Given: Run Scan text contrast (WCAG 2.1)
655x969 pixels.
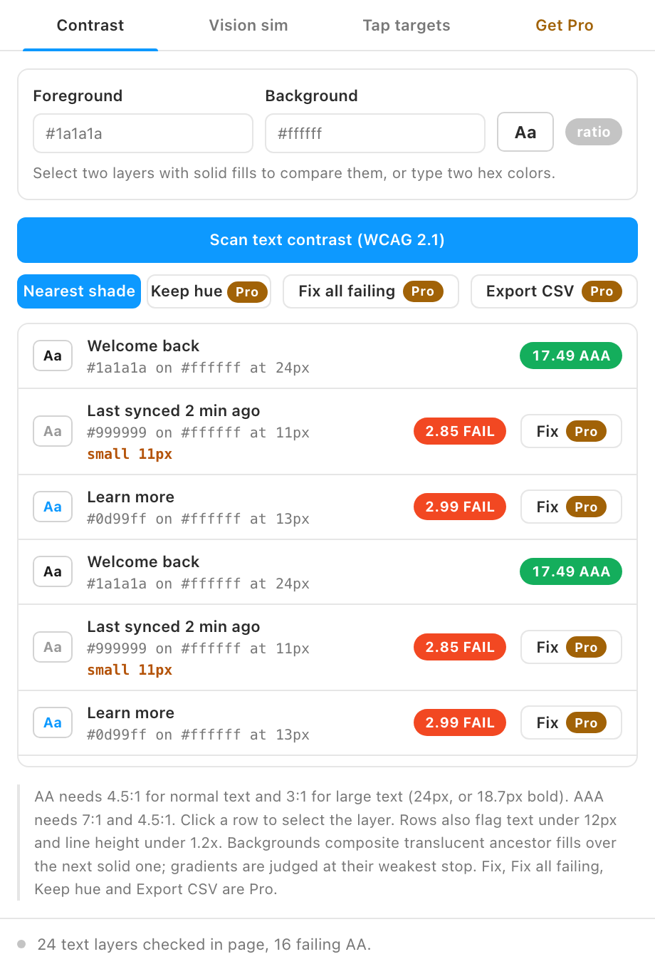Looking at the screenshot, I should [327, 240].
